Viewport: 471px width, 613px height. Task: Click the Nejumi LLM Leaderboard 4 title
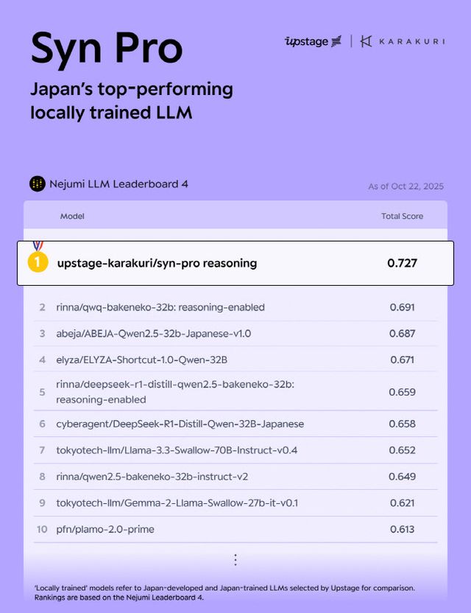[118, 183]
